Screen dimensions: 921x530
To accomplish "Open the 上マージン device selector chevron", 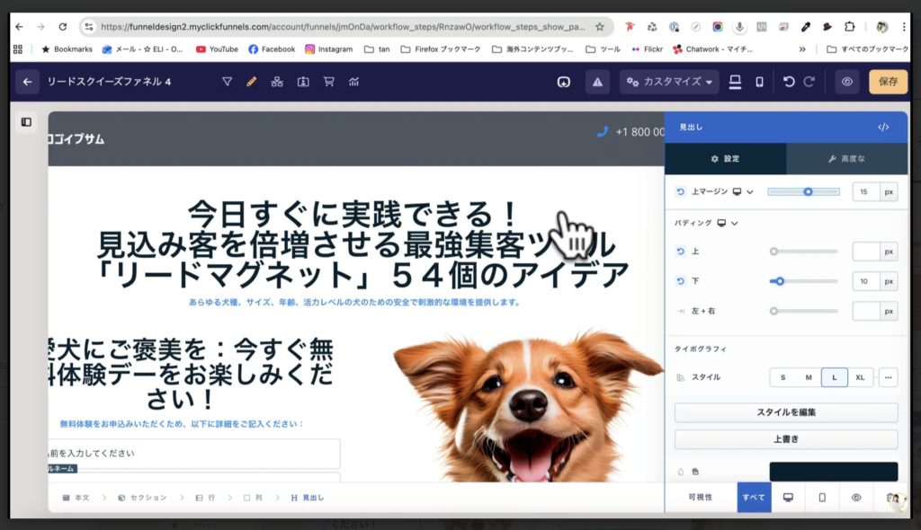I will click(751, 191).
